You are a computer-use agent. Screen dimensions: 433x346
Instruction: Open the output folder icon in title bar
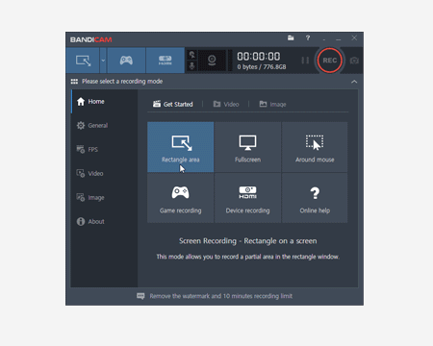pos(291,37)
